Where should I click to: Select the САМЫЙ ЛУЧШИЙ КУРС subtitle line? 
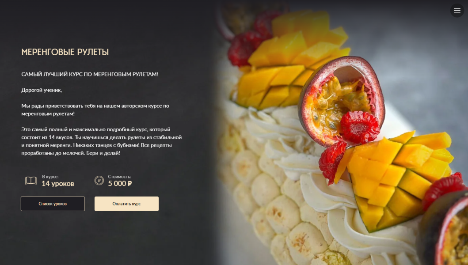[90, 74]
